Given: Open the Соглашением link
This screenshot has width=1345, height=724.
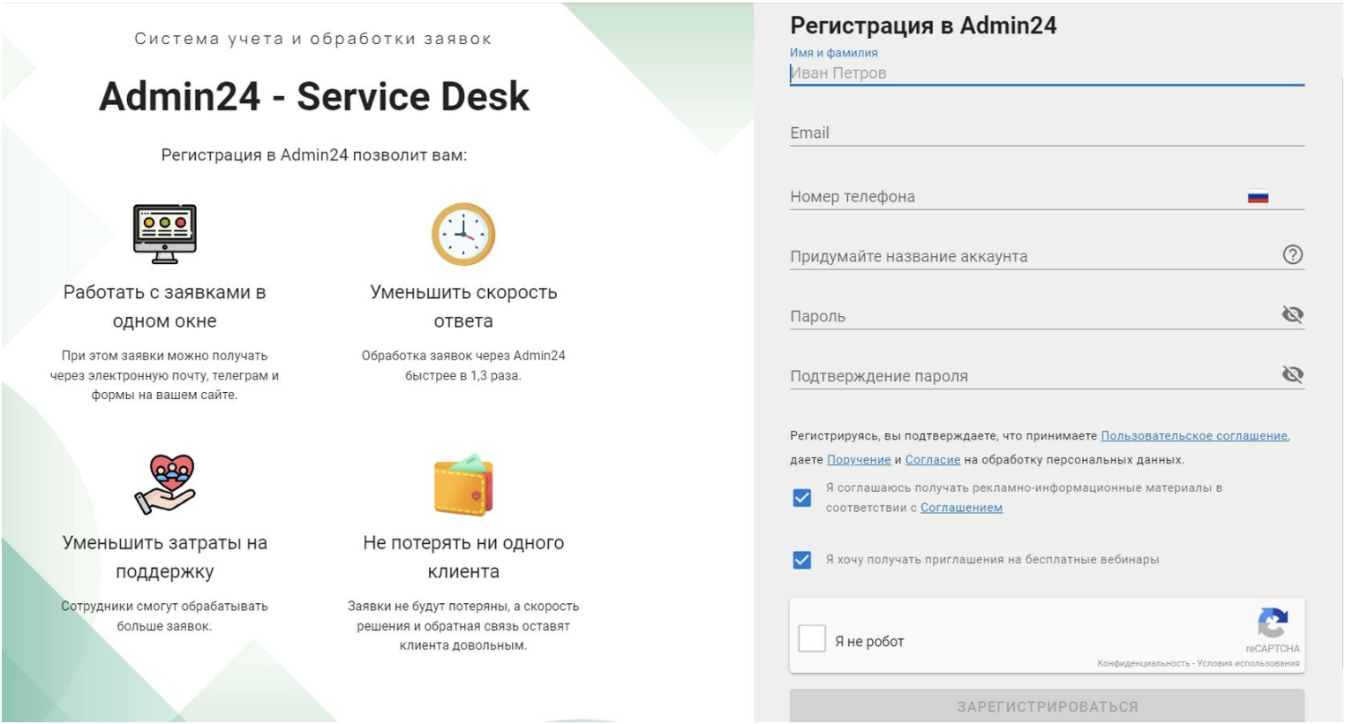Looking at the screenshot, I should (961, 508).
